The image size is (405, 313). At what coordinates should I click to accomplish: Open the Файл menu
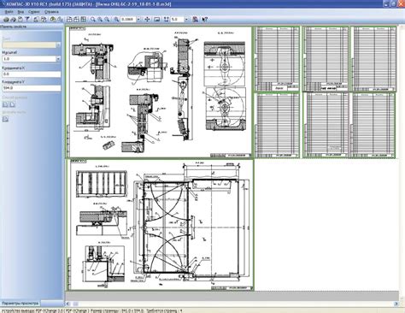click(x=9, y=12)
